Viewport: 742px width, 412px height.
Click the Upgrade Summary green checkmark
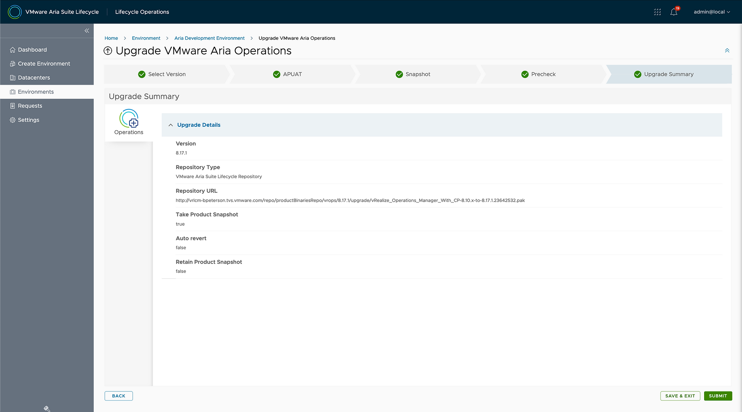pyautogui.click(x=638, y=74)
